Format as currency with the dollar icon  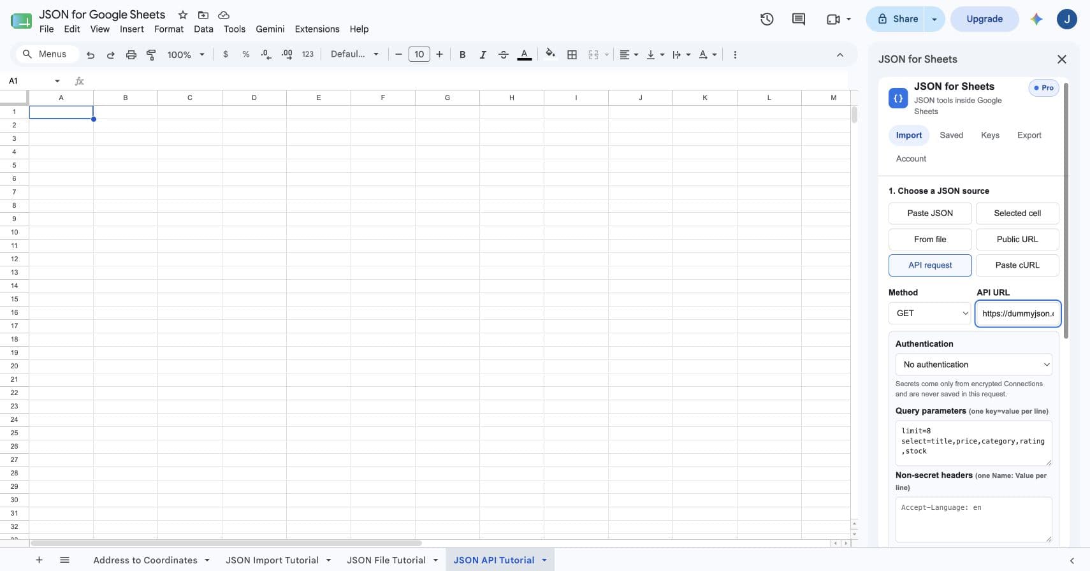coord(226,55)
